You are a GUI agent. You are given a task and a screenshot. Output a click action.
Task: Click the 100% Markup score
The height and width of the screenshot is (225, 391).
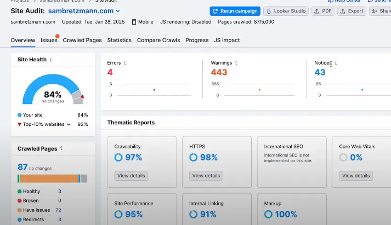[286, 214]
